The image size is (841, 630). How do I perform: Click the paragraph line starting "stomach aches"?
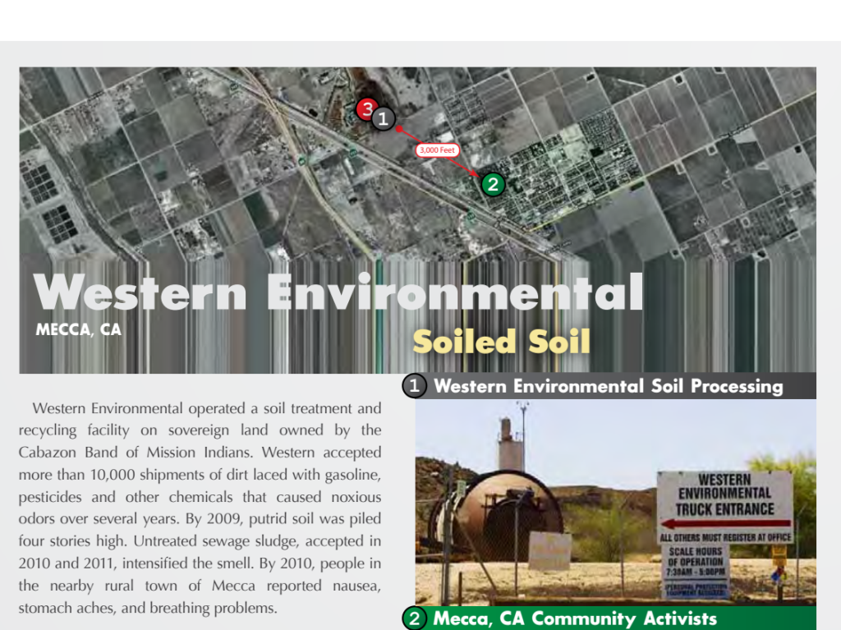pyautogui.click(x=148, y=608)
